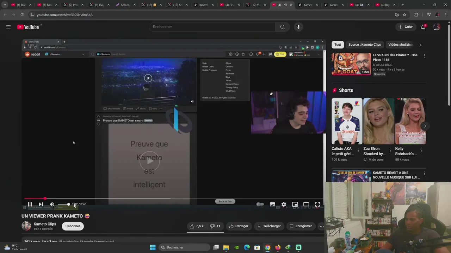The height and width of the screenshot is (253, 451).
Task: Open the YouTube account avatar menu
Action: [x=437, y=27]
